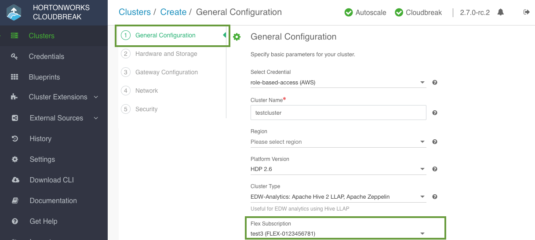Click the green gear beside General Configuration
Viewport: 535px width, 240px height.
click(237, 37)
